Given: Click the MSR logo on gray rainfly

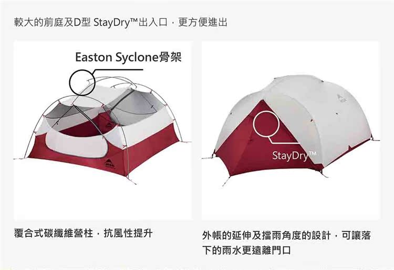Looking at the screenshot, I should [x=341, y=97].
